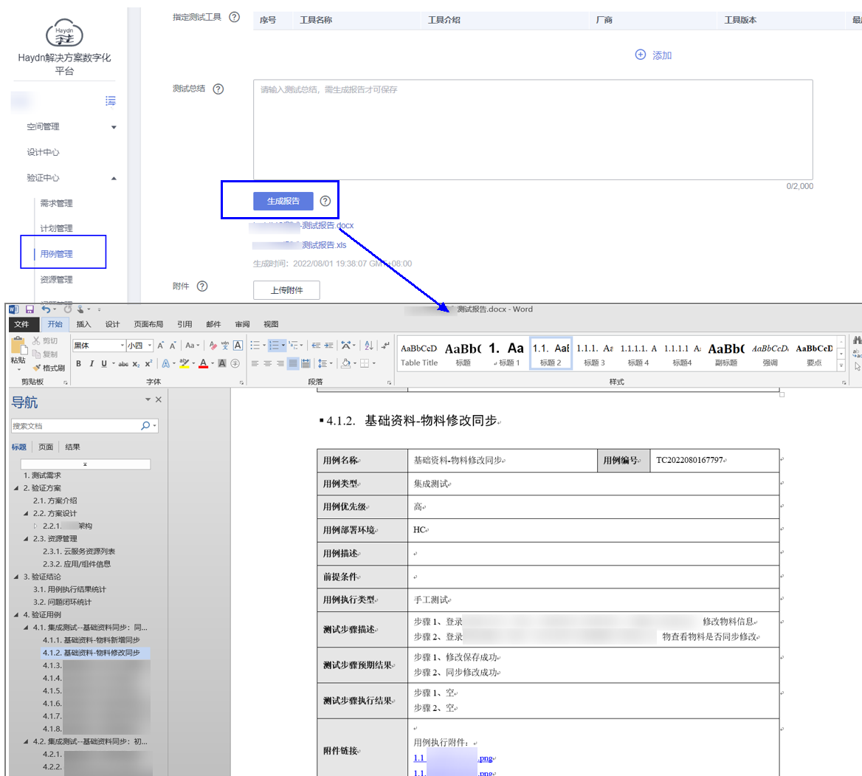This screenshot has width=862, height=776.
Task: Select the 标题 2 style in styles gallery
Action: coord(551,353)
